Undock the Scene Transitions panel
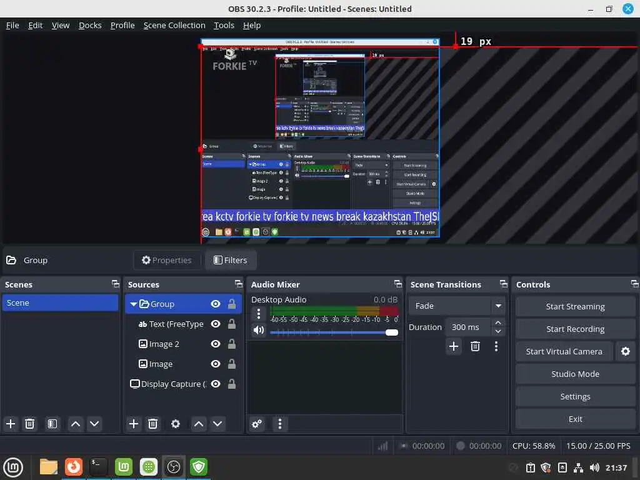 coord(504,284)
